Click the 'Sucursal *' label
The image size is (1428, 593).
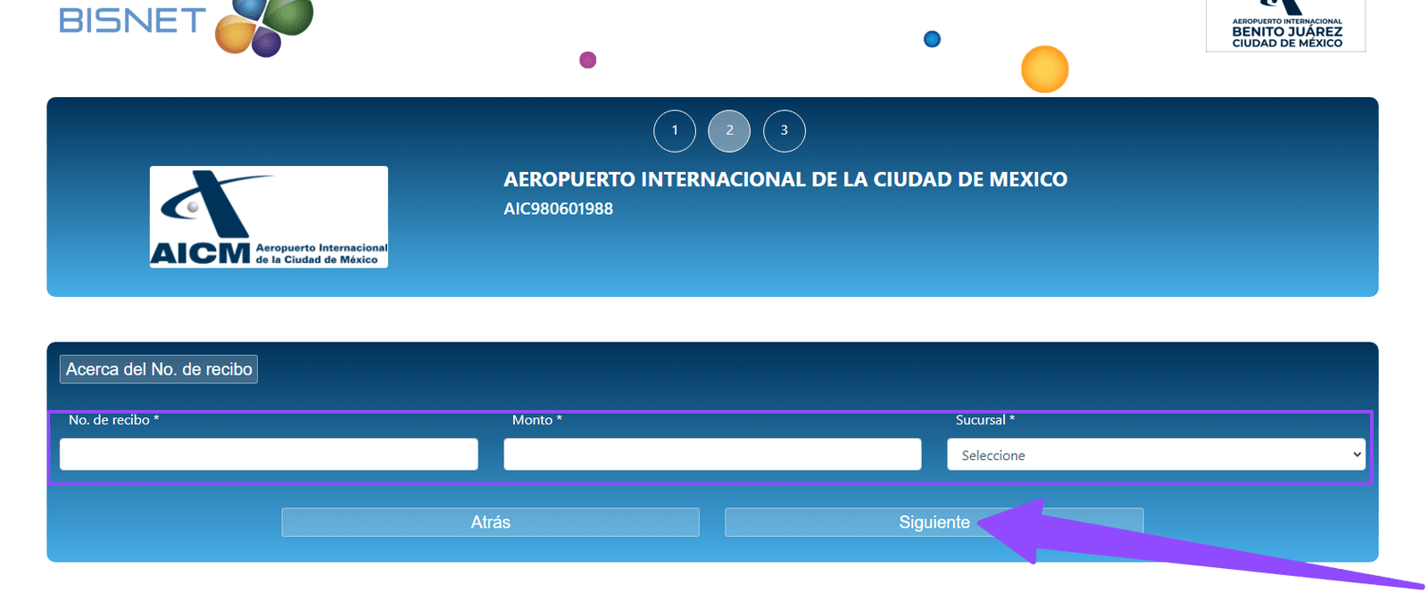(985, 420)
